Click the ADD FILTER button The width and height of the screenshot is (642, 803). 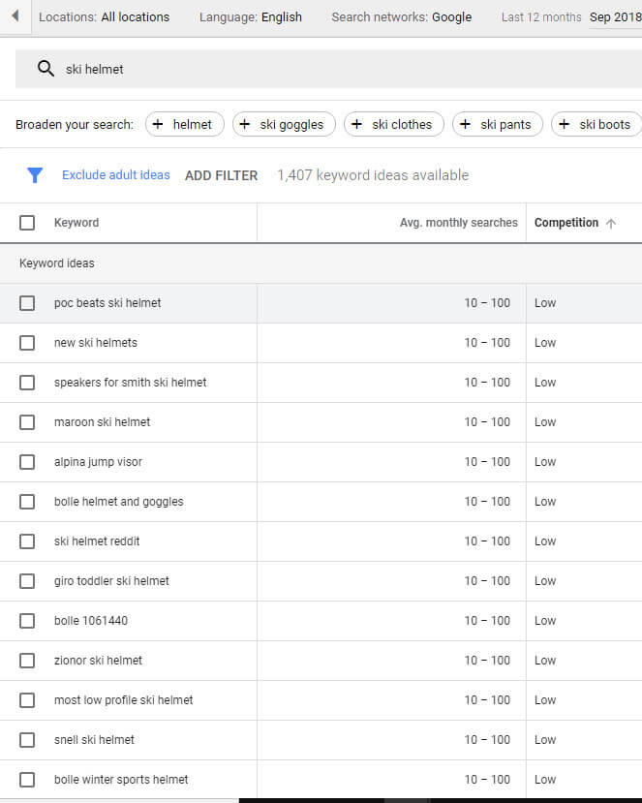(x=221, y=175)
